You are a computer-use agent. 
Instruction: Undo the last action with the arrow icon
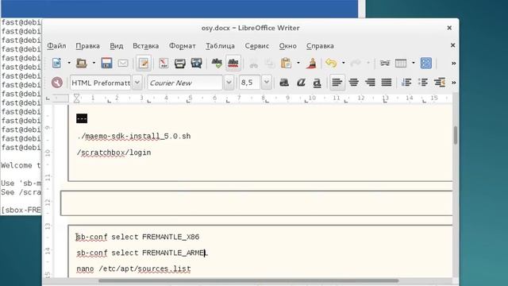pyautogui.click(x=331, y=63)
